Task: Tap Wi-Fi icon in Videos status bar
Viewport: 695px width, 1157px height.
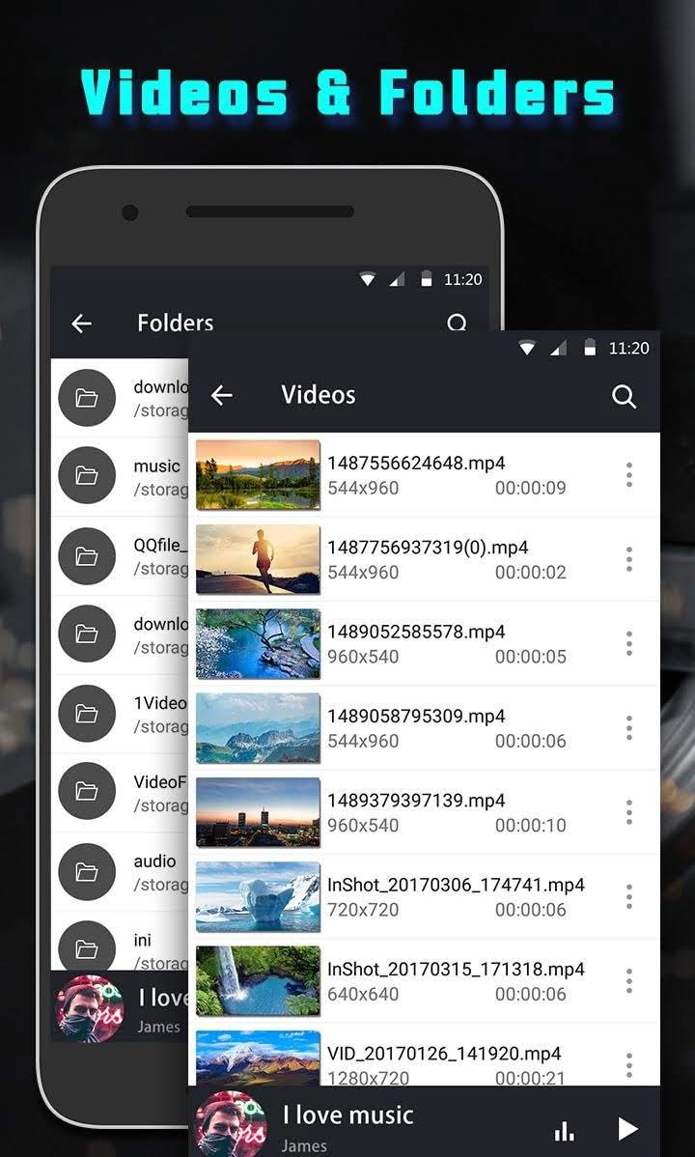Action: [527, 348]
